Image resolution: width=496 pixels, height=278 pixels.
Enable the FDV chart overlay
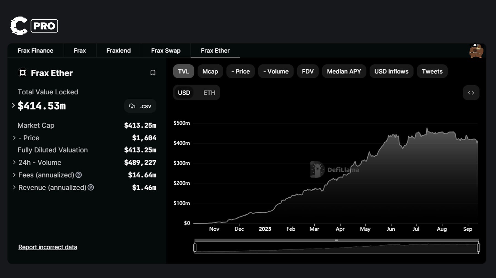(308, 71)
